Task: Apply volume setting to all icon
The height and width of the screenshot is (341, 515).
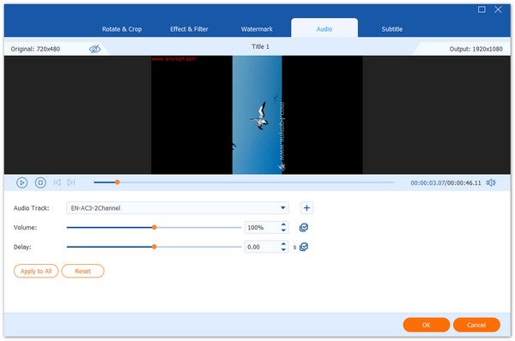Action: (x=304, y=227)
